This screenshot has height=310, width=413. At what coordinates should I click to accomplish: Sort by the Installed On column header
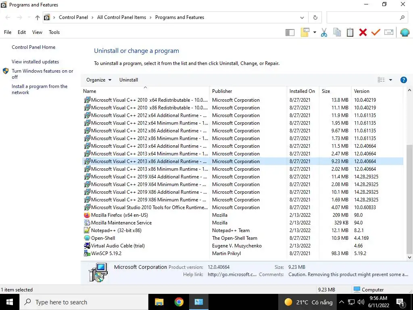click(x=302, y=91)
